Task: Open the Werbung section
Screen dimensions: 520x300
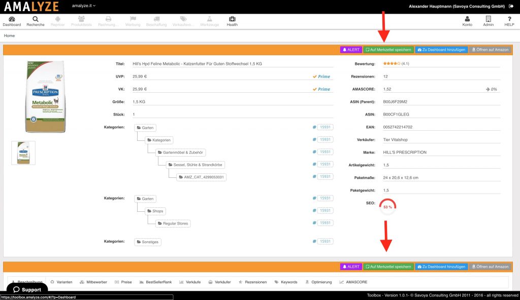Action: [133, 21]
